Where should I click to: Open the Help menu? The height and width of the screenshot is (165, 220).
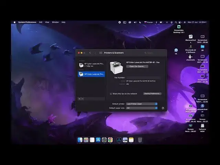point(63,22)
